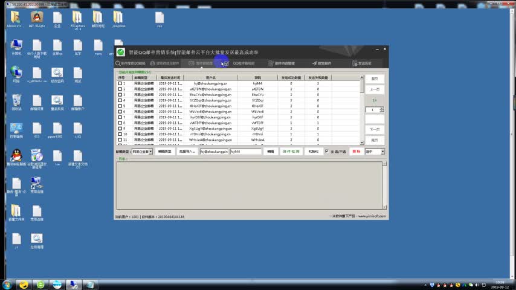The height and width of the screenshot is (290, 516).
Task: Sort by the username column header
Action: tap(211, 78)
